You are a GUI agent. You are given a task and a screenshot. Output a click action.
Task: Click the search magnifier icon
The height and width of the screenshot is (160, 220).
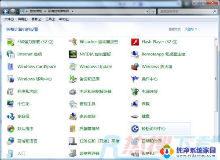pos(215,11)
